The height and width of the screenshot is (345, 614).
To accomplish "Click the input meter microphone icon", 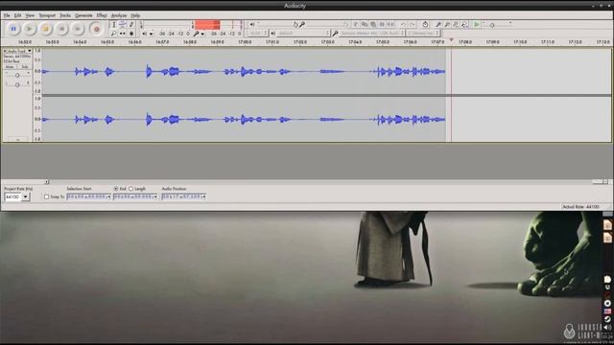I will coord(196,34).
